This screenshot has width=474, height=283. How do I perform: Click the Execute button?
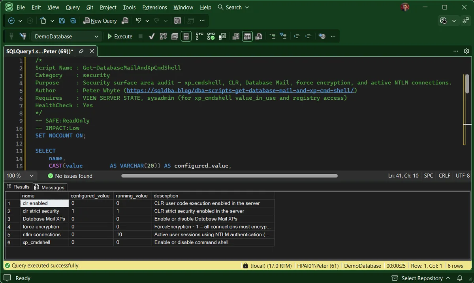coord(120,36)
